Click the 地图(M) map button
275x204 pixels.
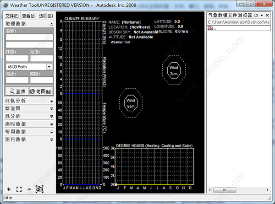click(41, 91)
